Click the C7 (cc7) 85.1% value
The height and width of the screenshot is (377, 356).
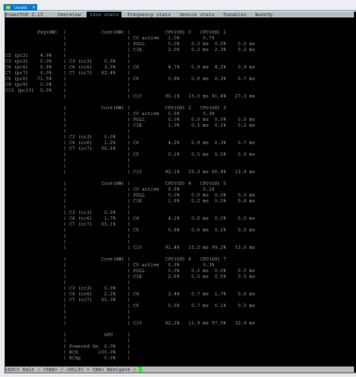[108, 224]
